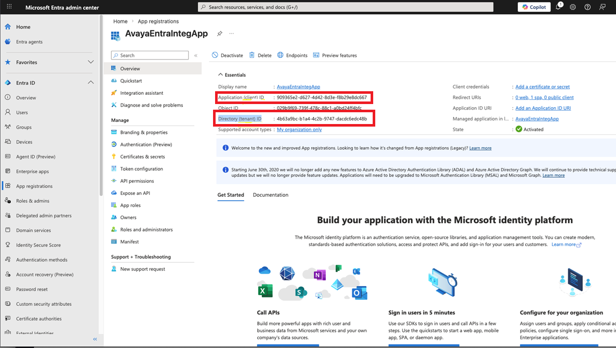Open Expose an API blade
This screenshot has width=616, height=348.
pyautogui.click(x=135, y=194)
